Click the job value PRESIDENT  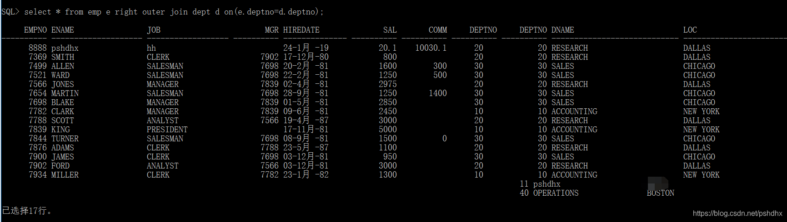click(167, 130)
